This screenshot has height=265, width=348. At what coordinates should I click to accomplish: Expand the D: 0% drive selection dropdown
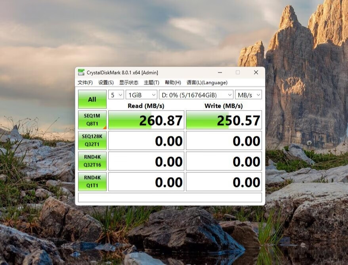coord(196,95)
